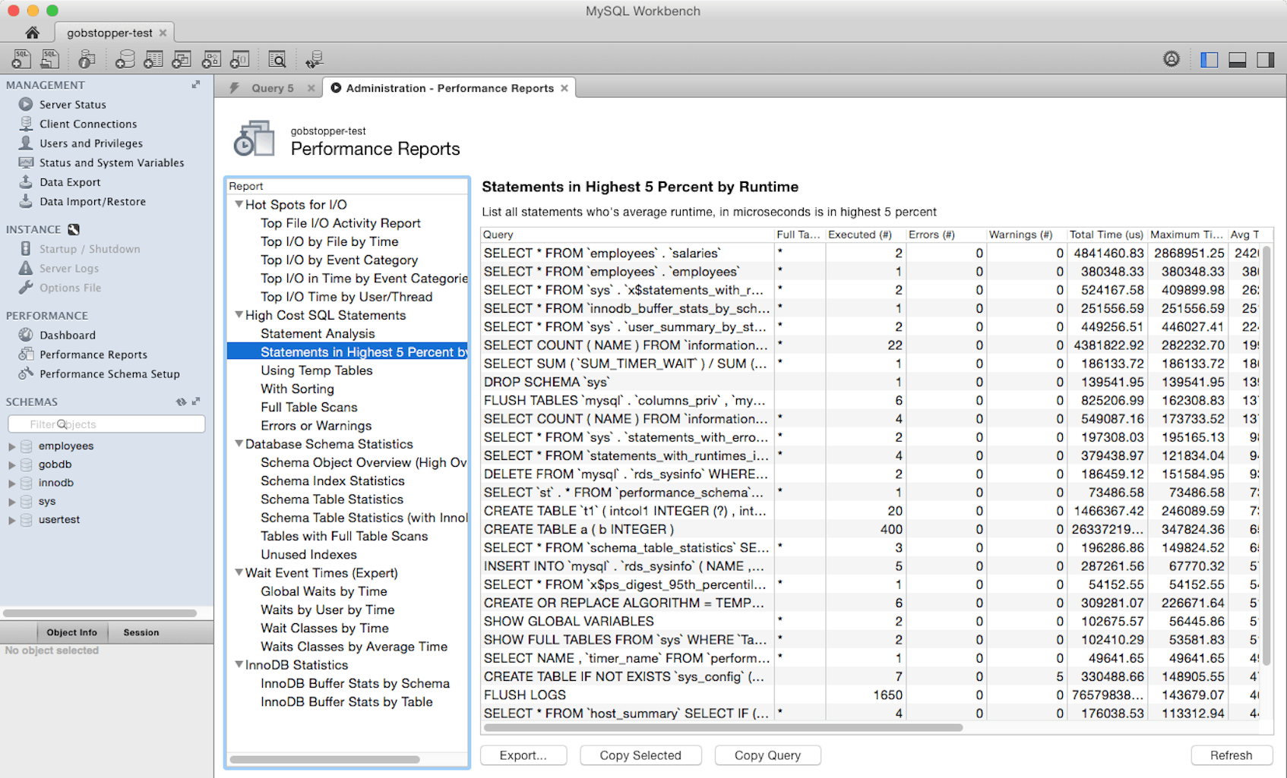This screenshot has height=778, width=1287.
Task: Toggle the right sidebar panel visibility
Action: (1265, 60)
